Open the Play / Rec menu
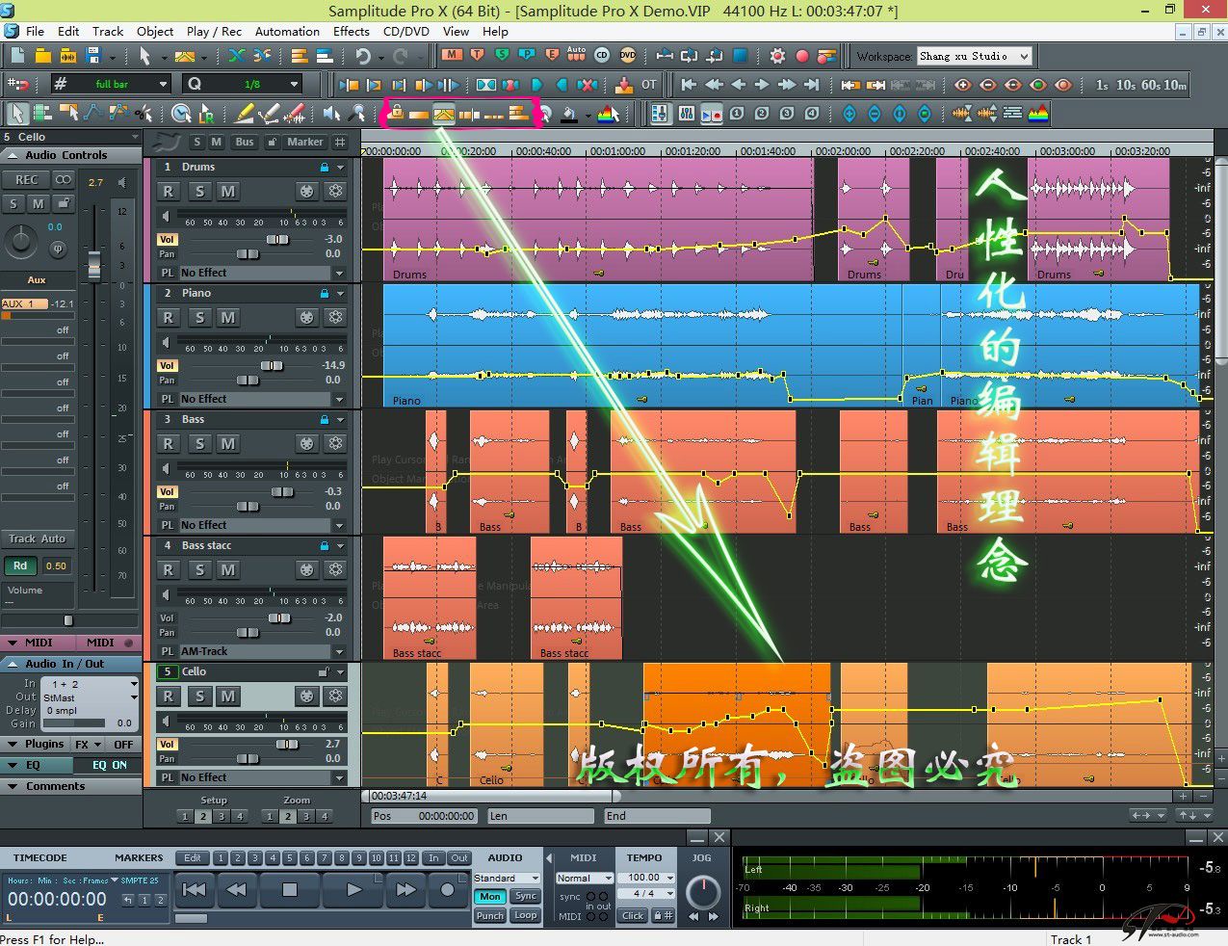The image size is (1228, 946). pyautogui.click(x=214, y=31)
